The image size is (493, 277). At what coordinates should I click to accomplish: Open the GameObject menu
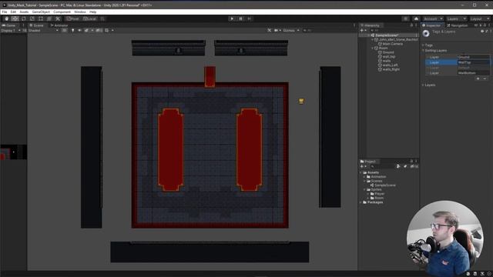tap(41, 12)
